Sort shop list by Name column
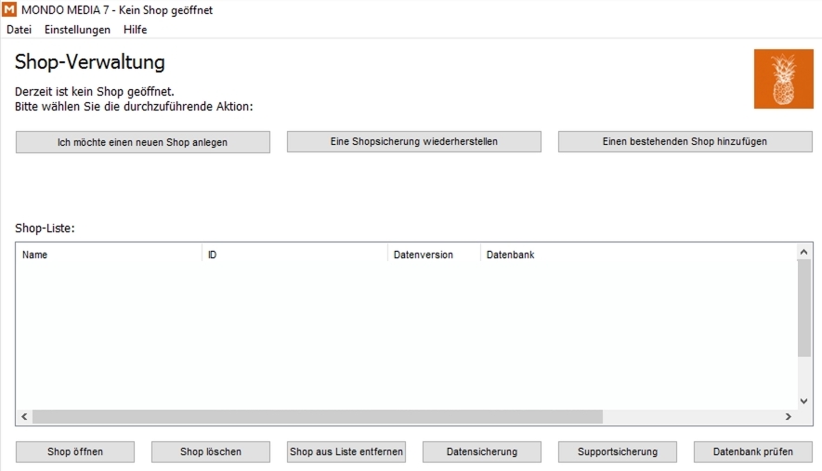 109,255
